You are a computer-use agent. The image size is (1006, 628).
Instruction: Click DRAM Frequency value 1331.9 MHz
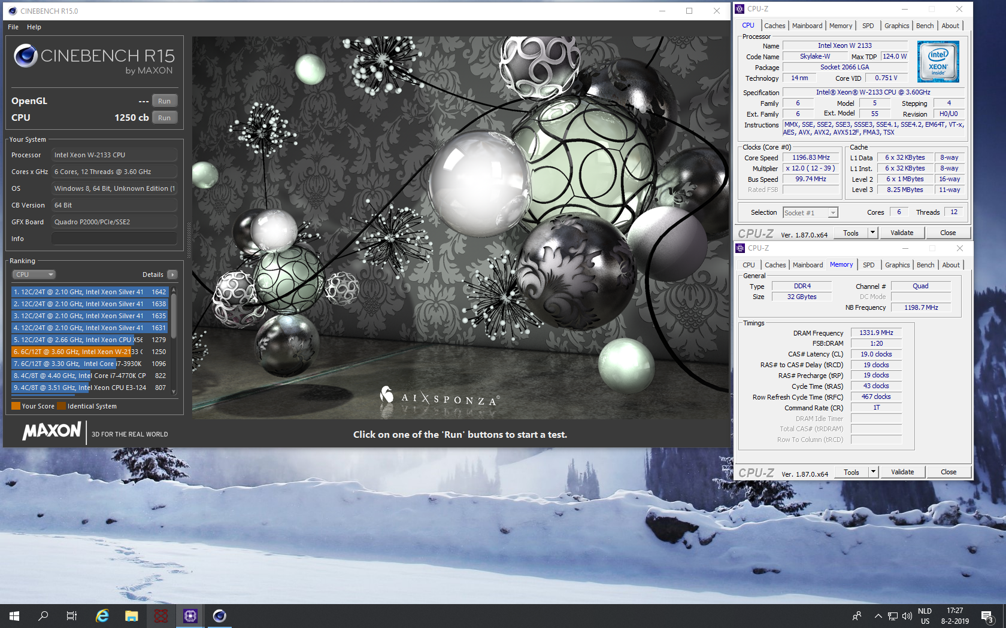pyautogui.click(x=876, y=333)
